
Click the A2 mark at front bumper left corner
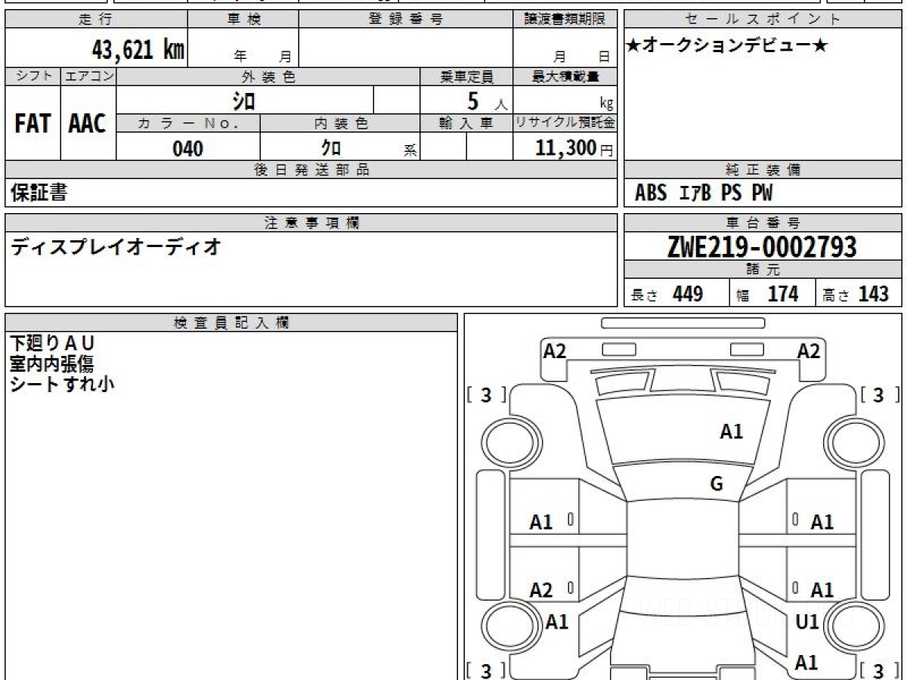point(555,351)
